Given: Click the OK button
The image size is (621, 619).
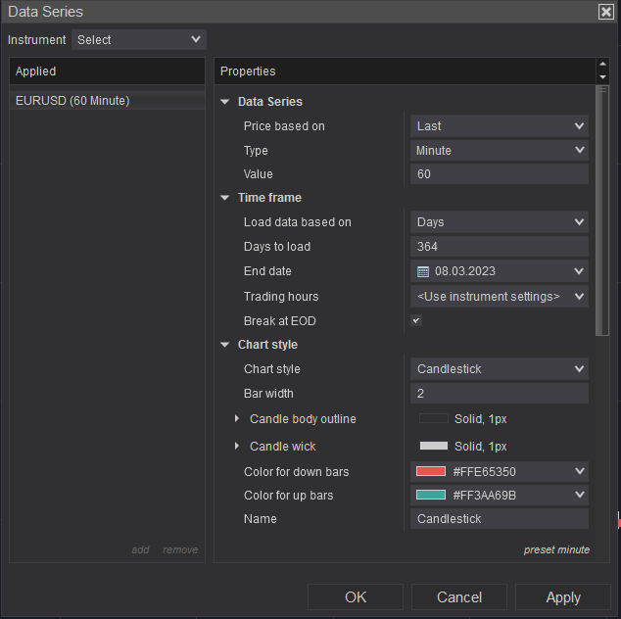Looking at the screenshot, I should (356, 597).
